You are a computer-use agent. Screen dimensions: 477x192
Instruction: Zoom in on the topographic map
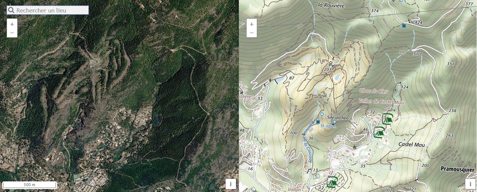252,24
